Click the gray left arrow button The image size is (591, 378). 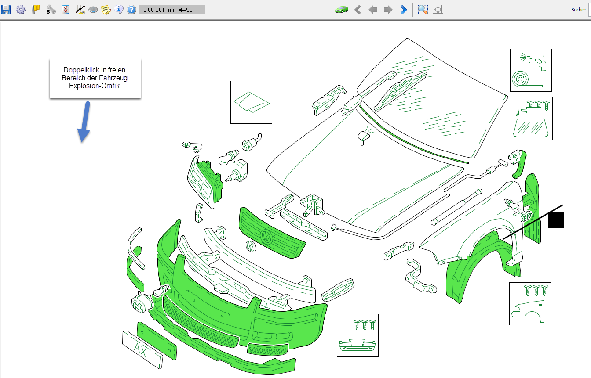pyautogui.click(x=373, y=9)
